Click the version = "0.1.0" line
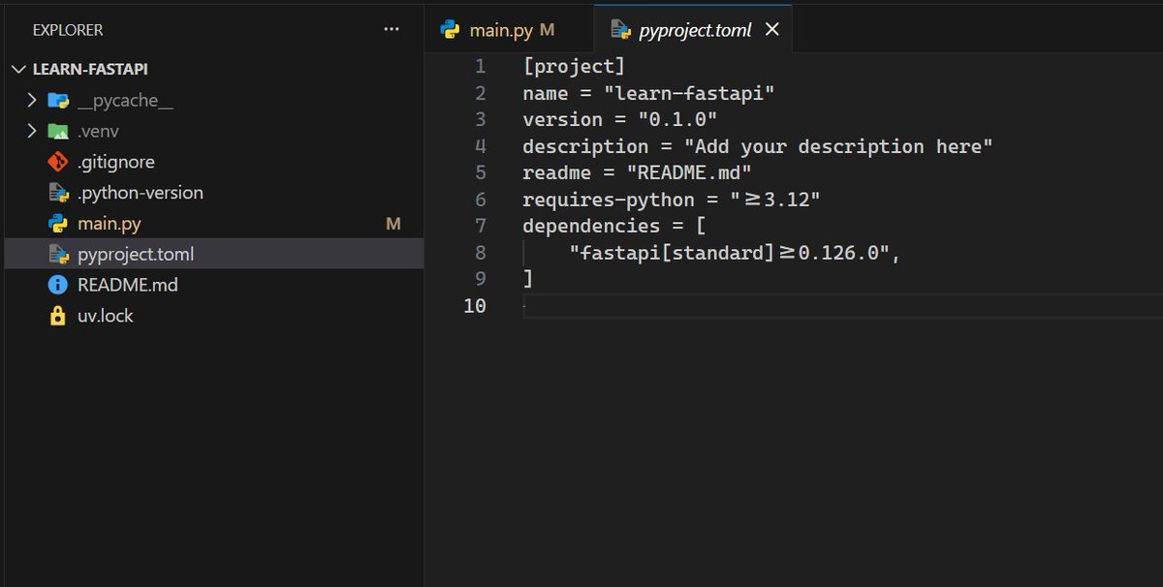The image size is (1163, 587). (619, 120)
